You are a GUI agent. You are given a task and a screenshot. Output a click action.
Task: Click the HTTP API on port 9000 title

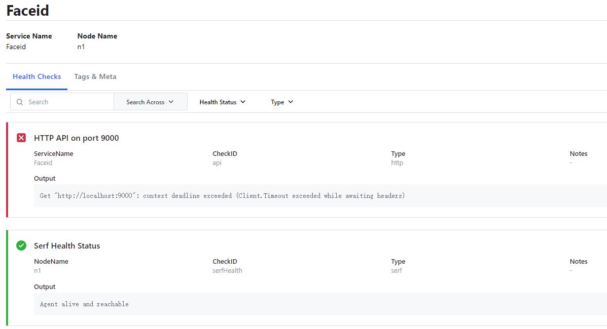[77, 138]
